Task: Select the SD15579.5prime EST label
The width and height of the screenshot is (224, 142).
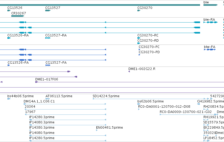Action: pyautogui.click(x=214, y=122)
